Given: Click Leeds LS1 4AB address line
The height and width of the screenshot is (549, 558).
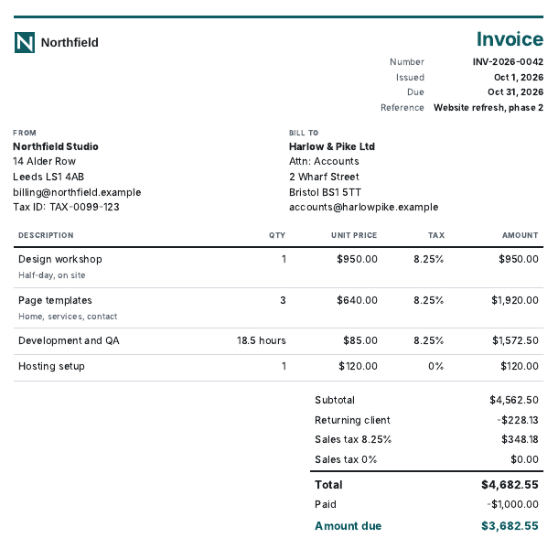Looking at the screenshot, I should coord(48,177).
